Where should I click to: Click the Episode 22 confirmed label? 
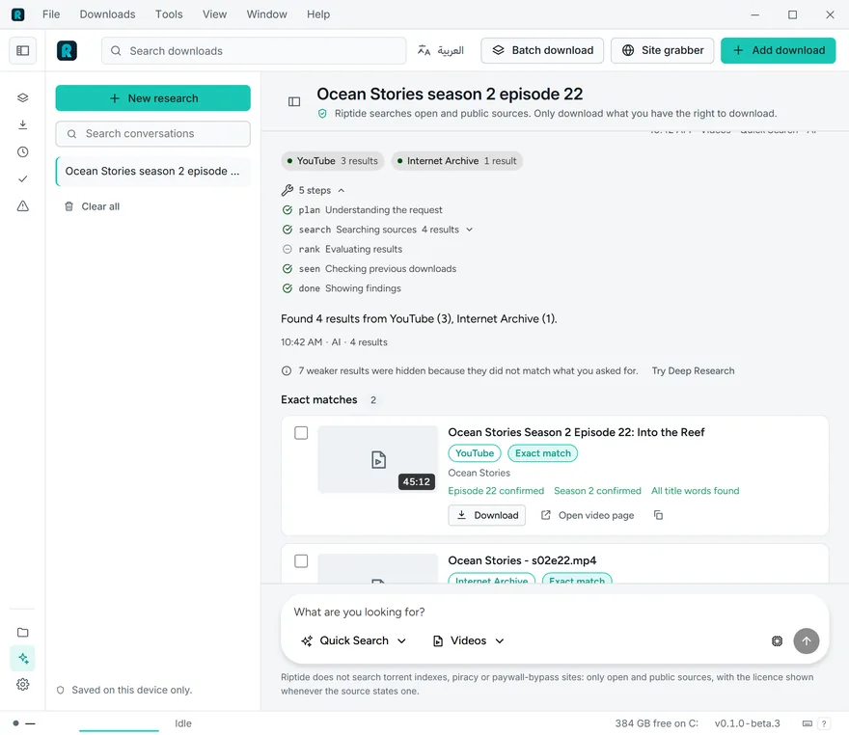coord(496,491)
